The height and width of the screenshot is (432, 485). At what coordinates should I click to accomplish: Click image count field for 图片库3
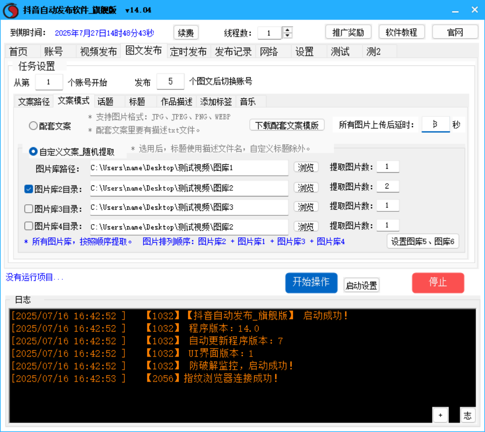tap(387, 206)
